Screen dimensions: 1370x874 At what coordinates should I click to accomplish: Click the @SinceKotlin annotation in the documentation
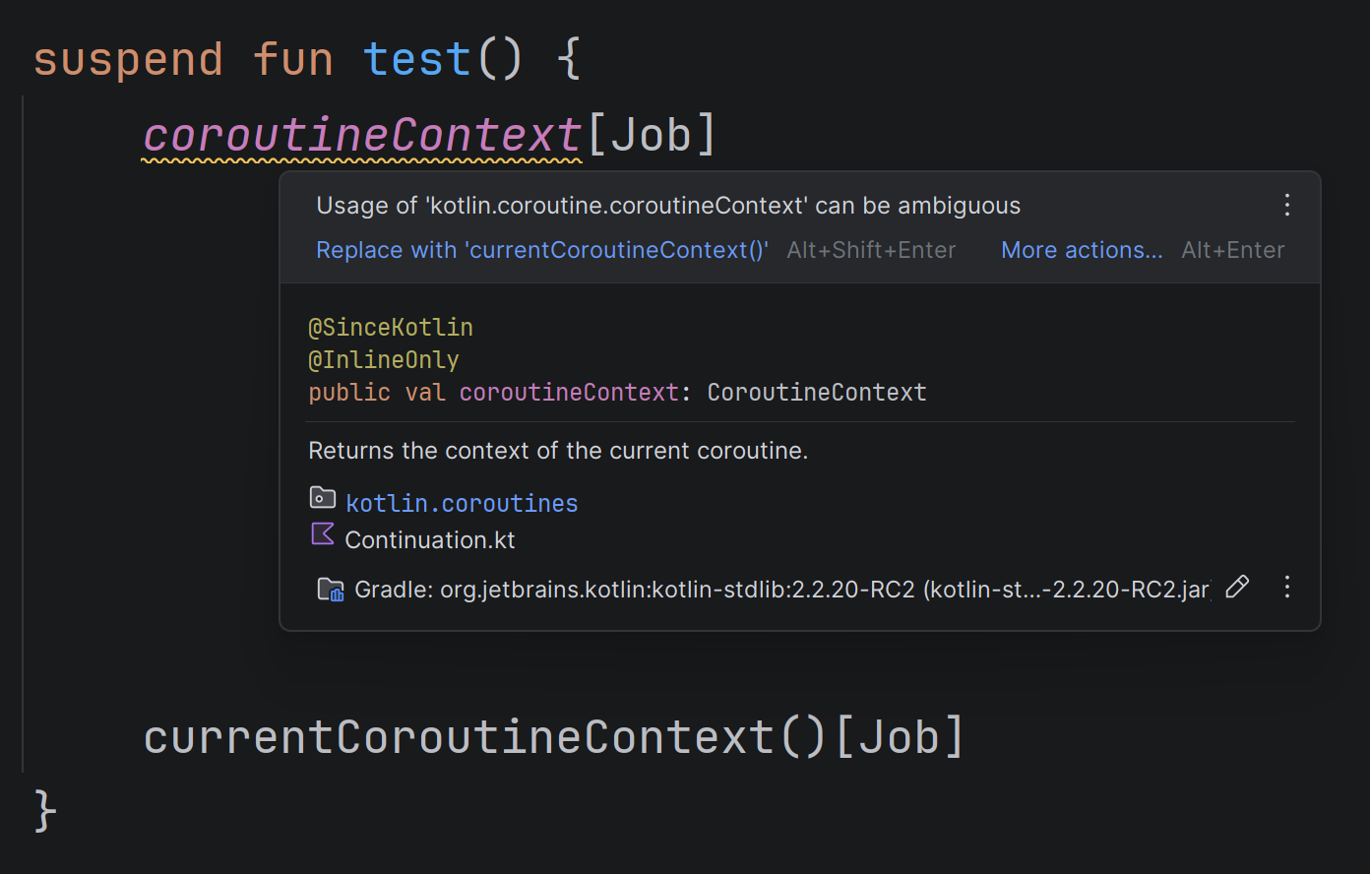click(391, 327)
